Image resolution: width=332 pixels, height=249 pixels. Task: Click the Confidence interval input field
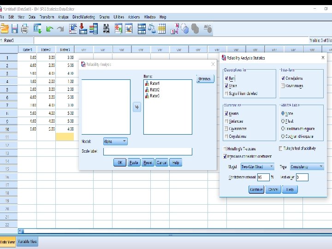point(263,177)
